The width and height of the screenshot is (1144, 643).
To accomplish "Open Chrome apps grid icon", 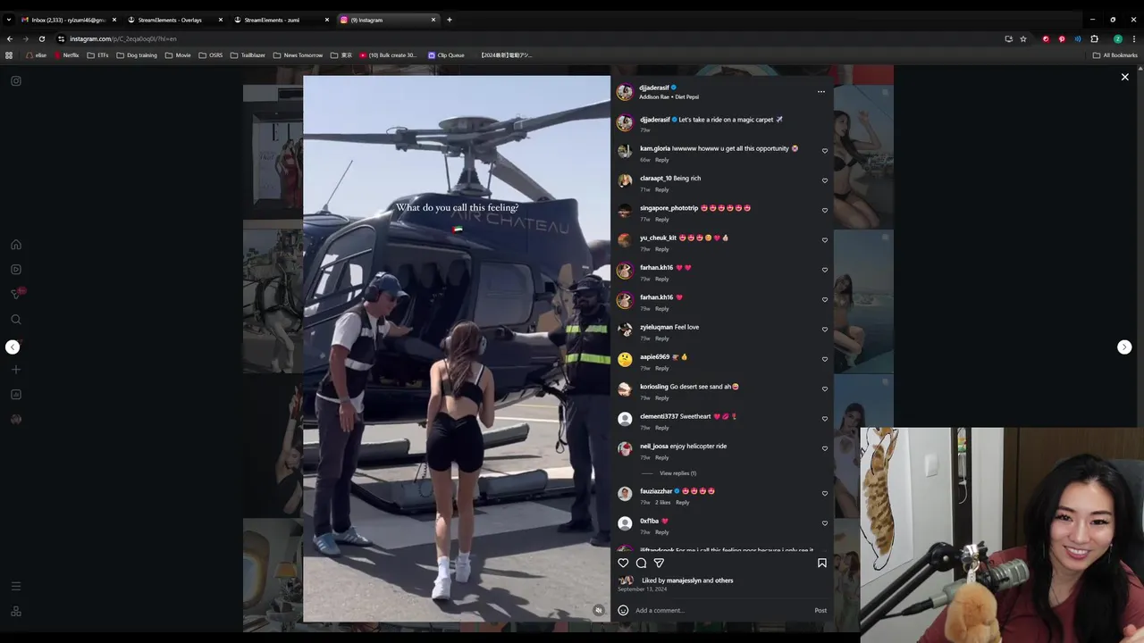I will coord(9,55).
